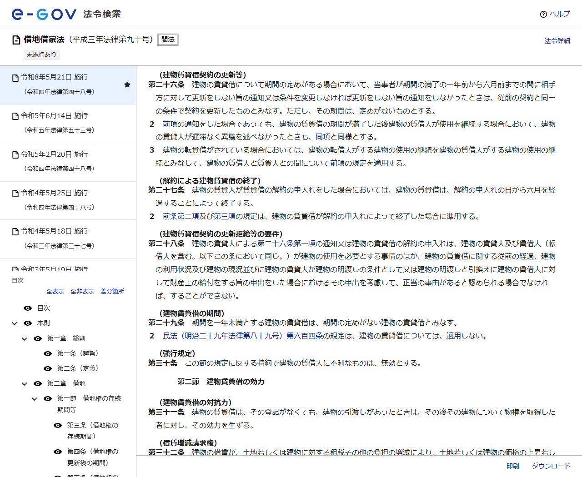Viewport: 582px width, 477px height.
Task: Toggle visibility eye for 本則
Action: (x=28, y=323)
